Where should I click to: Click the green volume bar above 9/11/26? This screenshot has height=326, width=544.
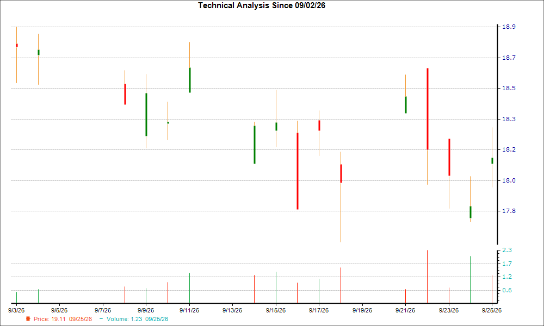click(x=189, y=288)
